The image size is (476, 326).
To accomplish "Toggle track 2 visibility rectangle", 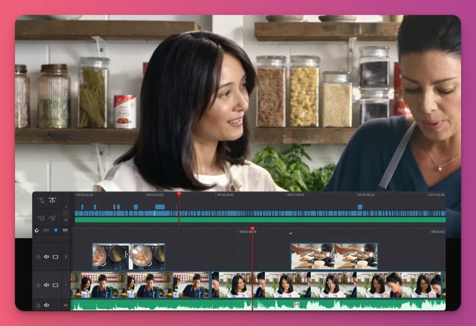I will [55, 257].
